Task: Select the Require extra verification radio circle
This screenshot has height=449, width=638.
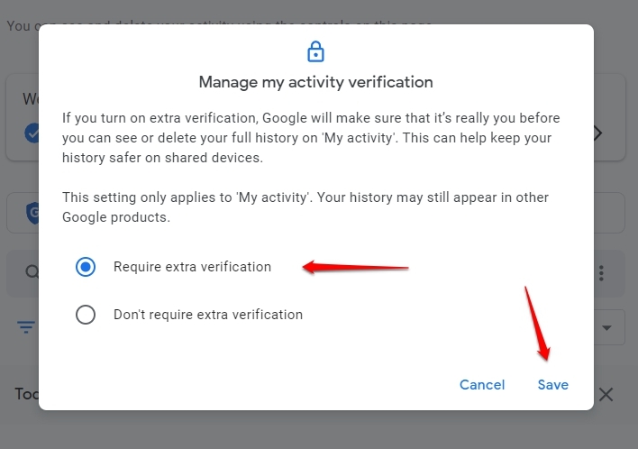Action: pyautogui.click(x=86, y=267)
